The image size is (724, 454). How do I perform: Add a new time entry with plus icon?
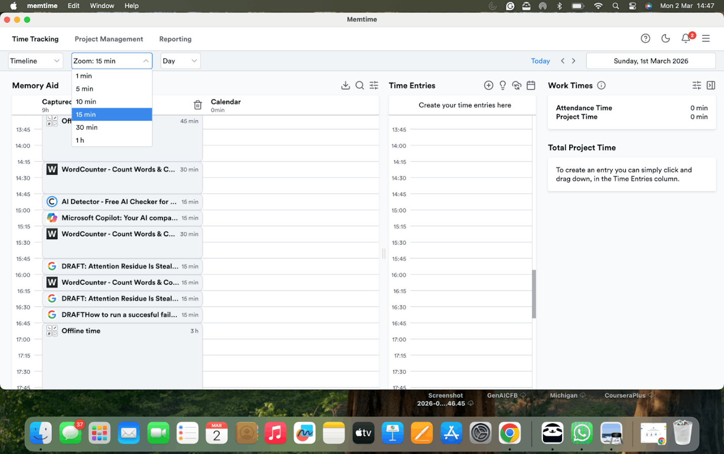point(488,85)
